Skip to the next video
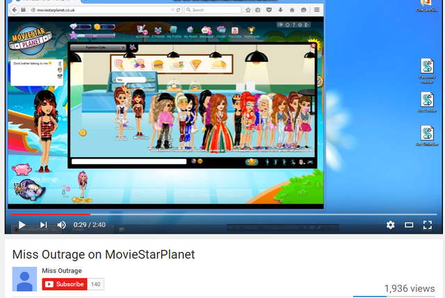The image size is (445, 298). pyautogui.click(x=43, y=225)
